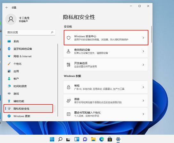
Task: Click the shield icon beside 隐私和安全性
Action: (9, 109)
